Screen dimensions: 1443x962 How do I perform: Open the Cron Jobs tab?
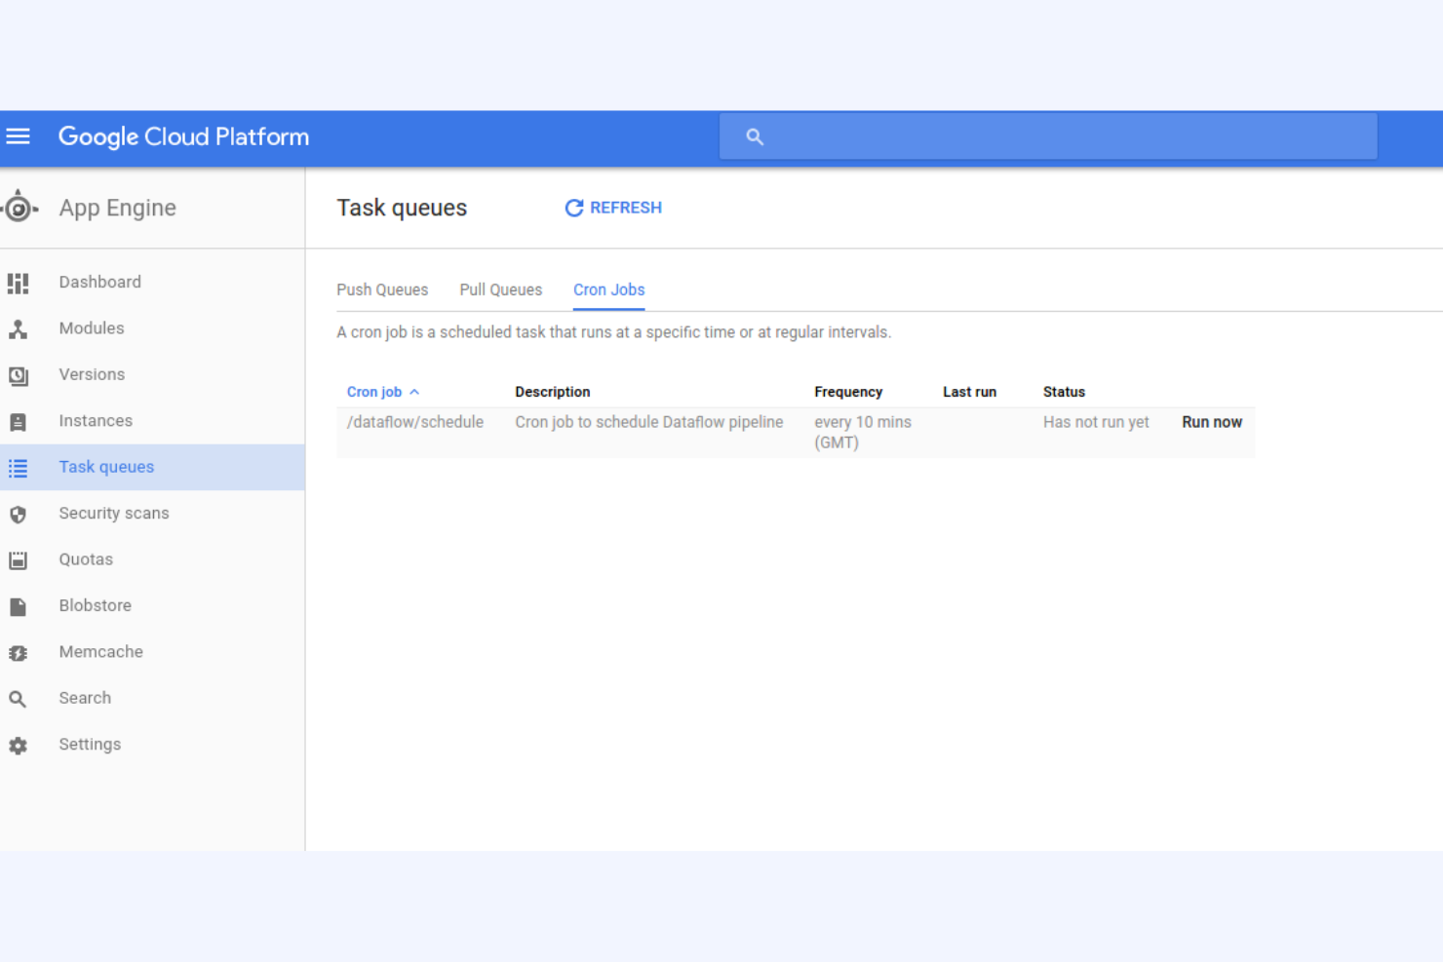point(608,289)
